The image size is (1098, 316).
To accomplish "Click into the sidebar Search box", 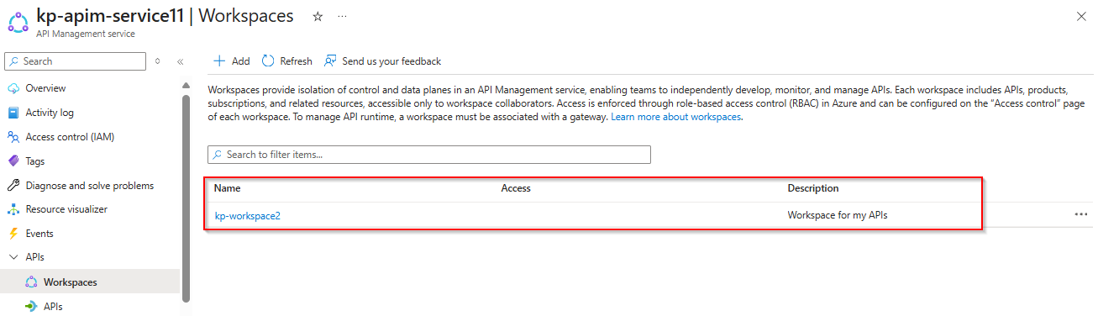I will tap(75, 61).
